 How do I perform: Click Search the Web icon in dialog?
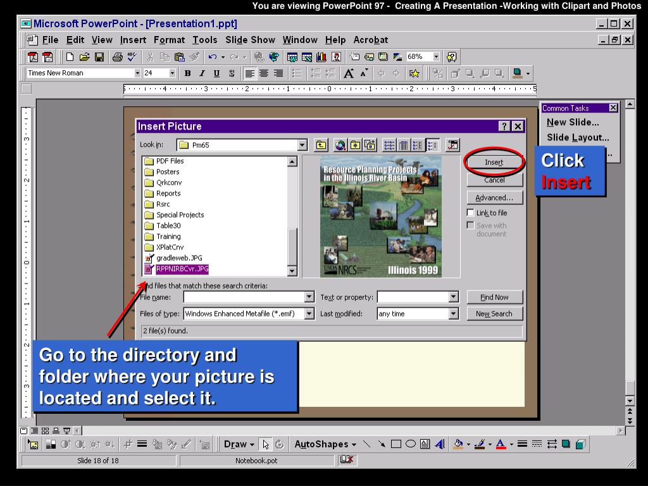coord(340,145)
